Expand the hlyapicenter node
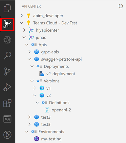 pyautogui.click(x=24, y=30)
